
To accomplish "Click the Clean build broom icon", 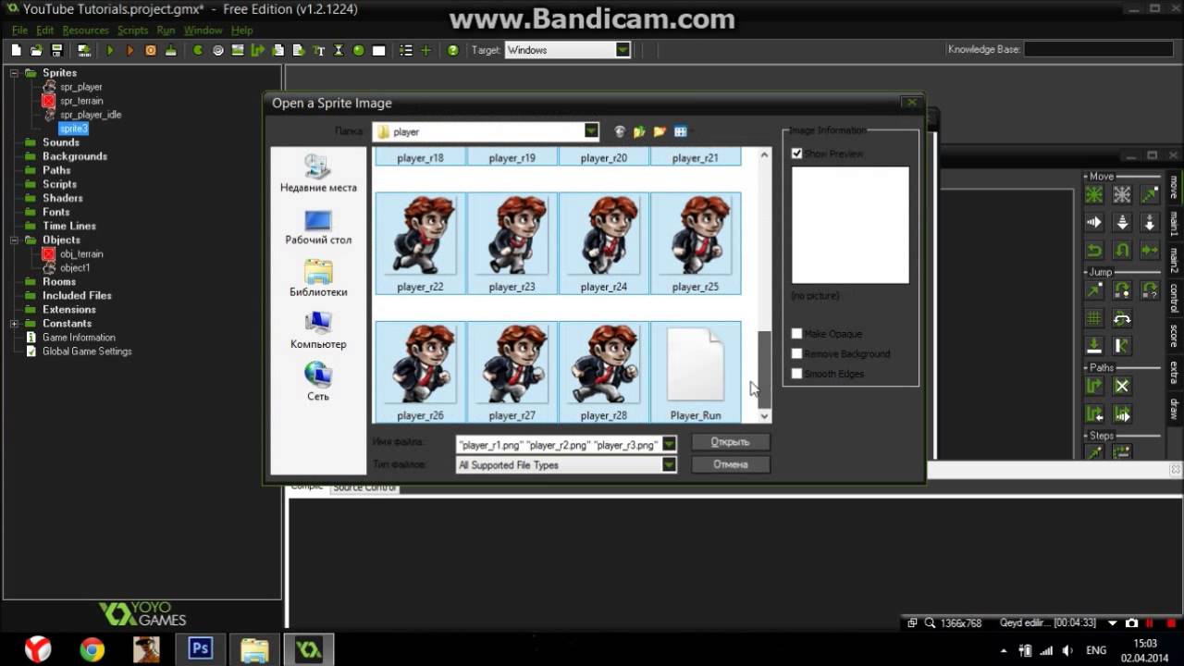I will [x=171, y=51].
